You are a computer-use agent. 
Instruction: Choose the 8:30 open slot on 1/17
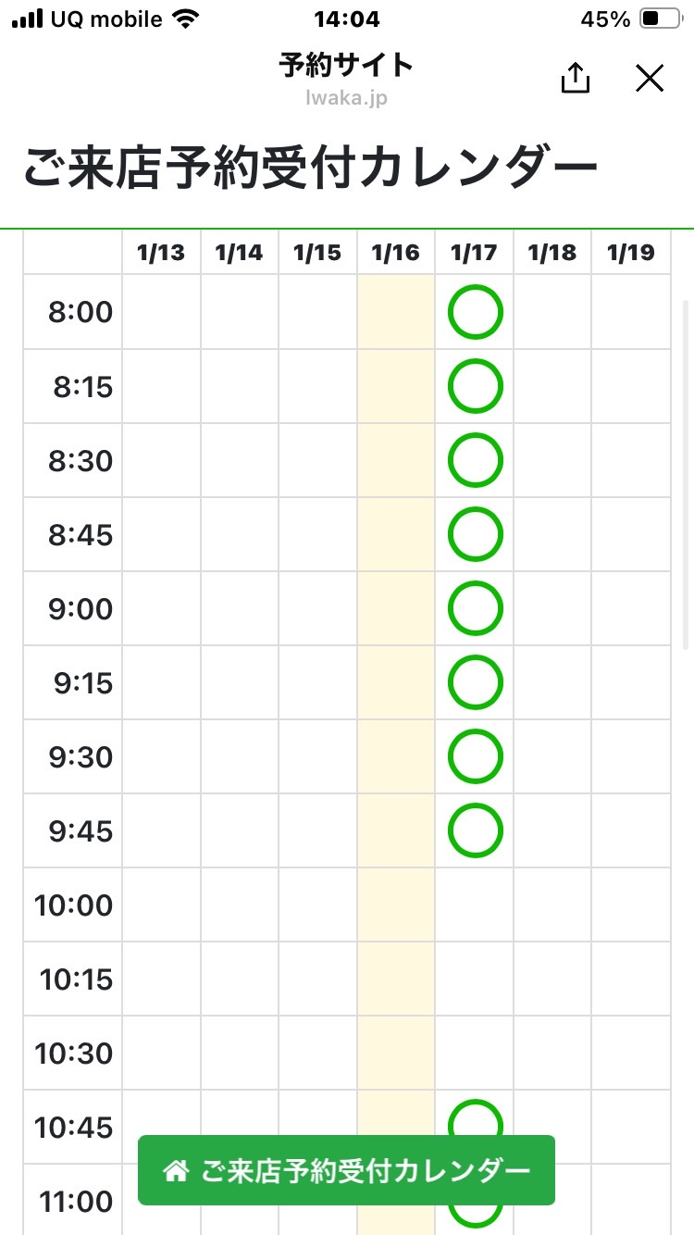476,460
